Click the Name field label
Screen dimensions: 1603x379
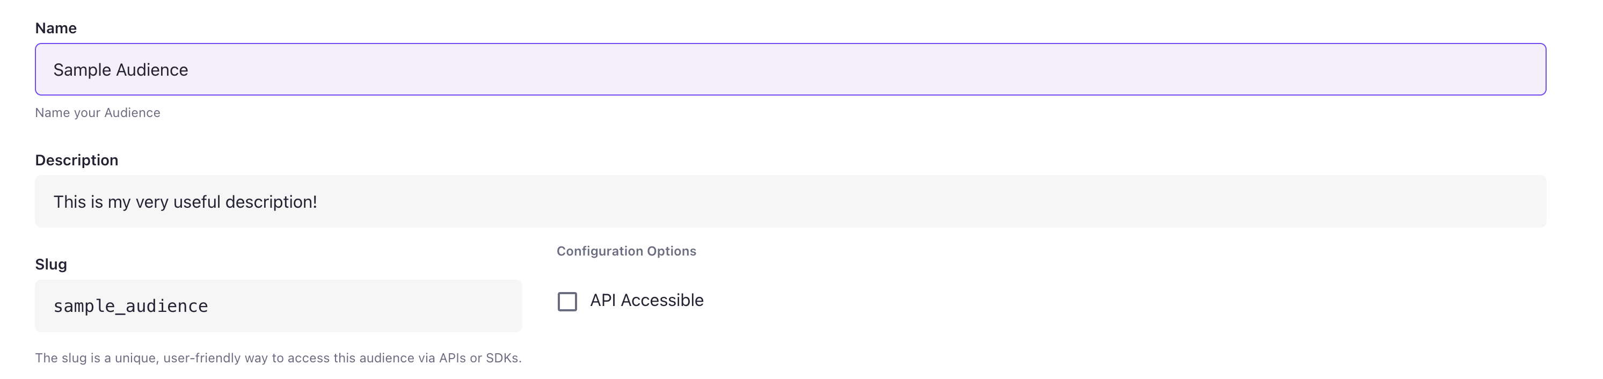coord(56,28)
